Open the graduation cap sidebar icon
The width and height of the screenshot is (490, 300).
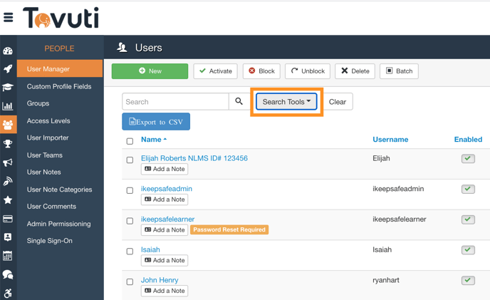(x=8, y=88)
